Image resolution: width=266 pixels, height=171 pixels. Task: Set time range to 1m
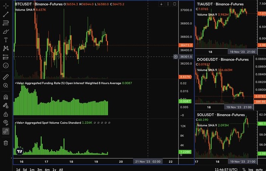coord(32,169)
